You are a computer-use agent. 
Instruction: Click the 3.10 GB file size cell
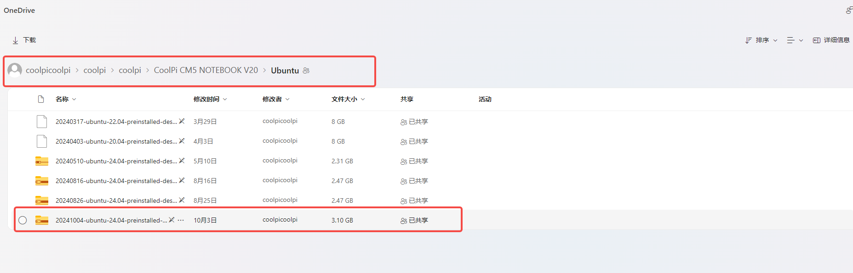tap(342, 220)
